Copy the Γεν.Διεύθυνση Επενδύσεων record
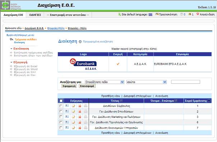 click(86, 111)
